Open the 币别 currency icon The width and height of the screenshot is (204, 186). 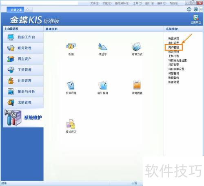tap(71, 47)
